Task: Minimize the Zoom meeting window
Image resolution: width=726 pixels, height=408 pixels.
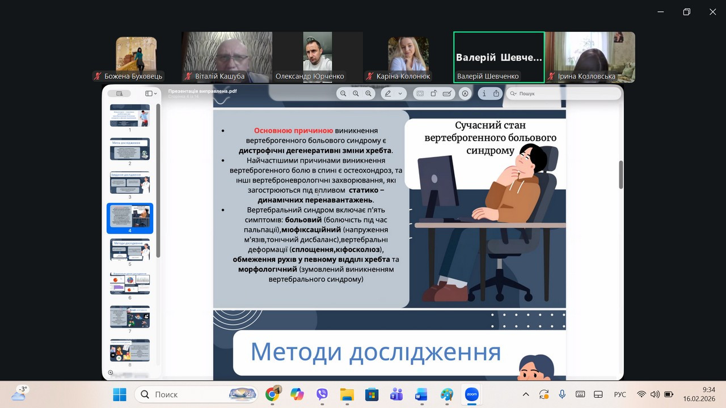Action: 660,11
